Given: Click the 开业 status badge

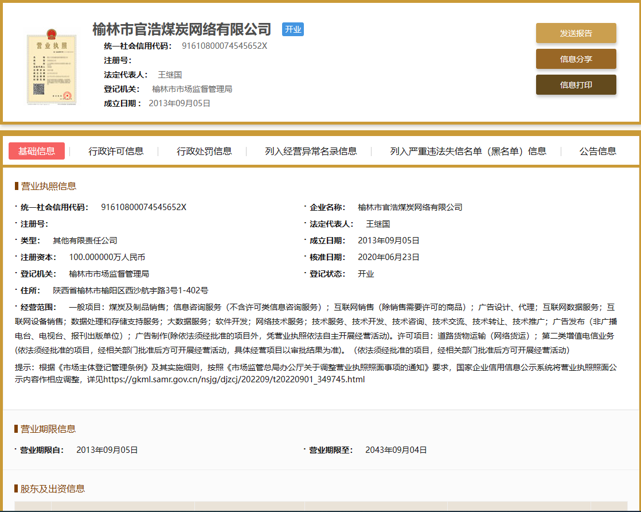Looking at the screenshot, I should pos(292,29).
